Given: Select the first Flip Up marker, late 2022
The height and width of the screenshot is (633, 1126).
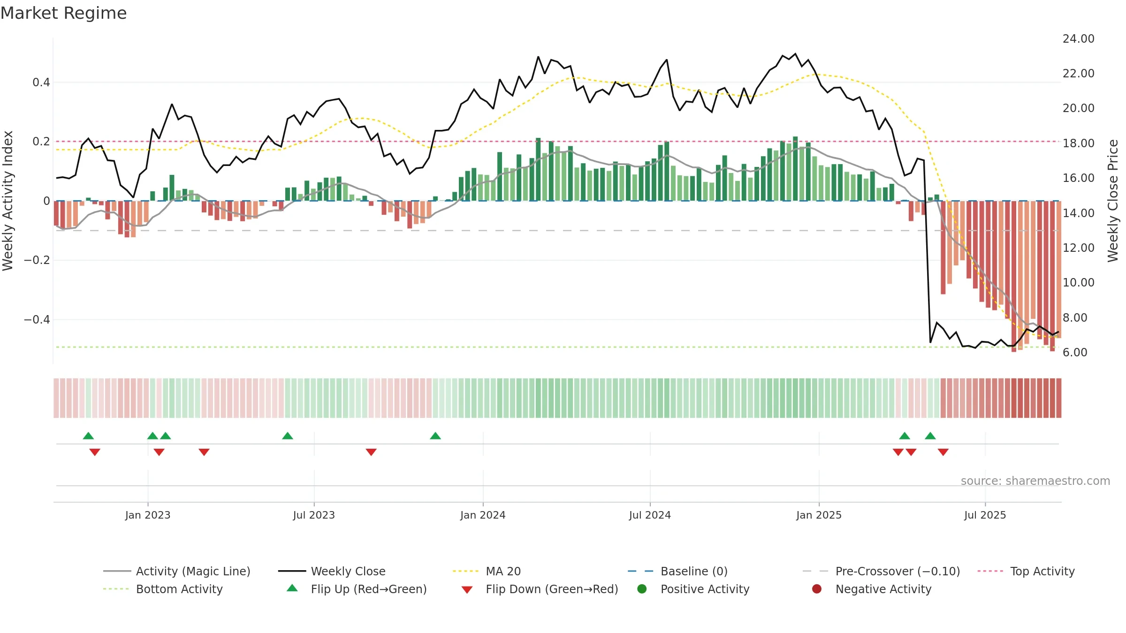Looking at the screenshot, I should [x=88, y=436].
